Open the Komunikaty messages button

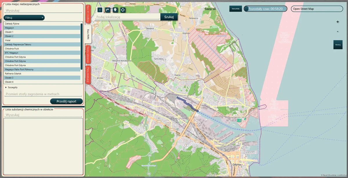point(235,9)
